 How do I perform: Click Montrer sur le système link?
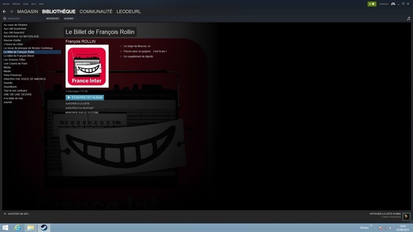pos(82,112)
